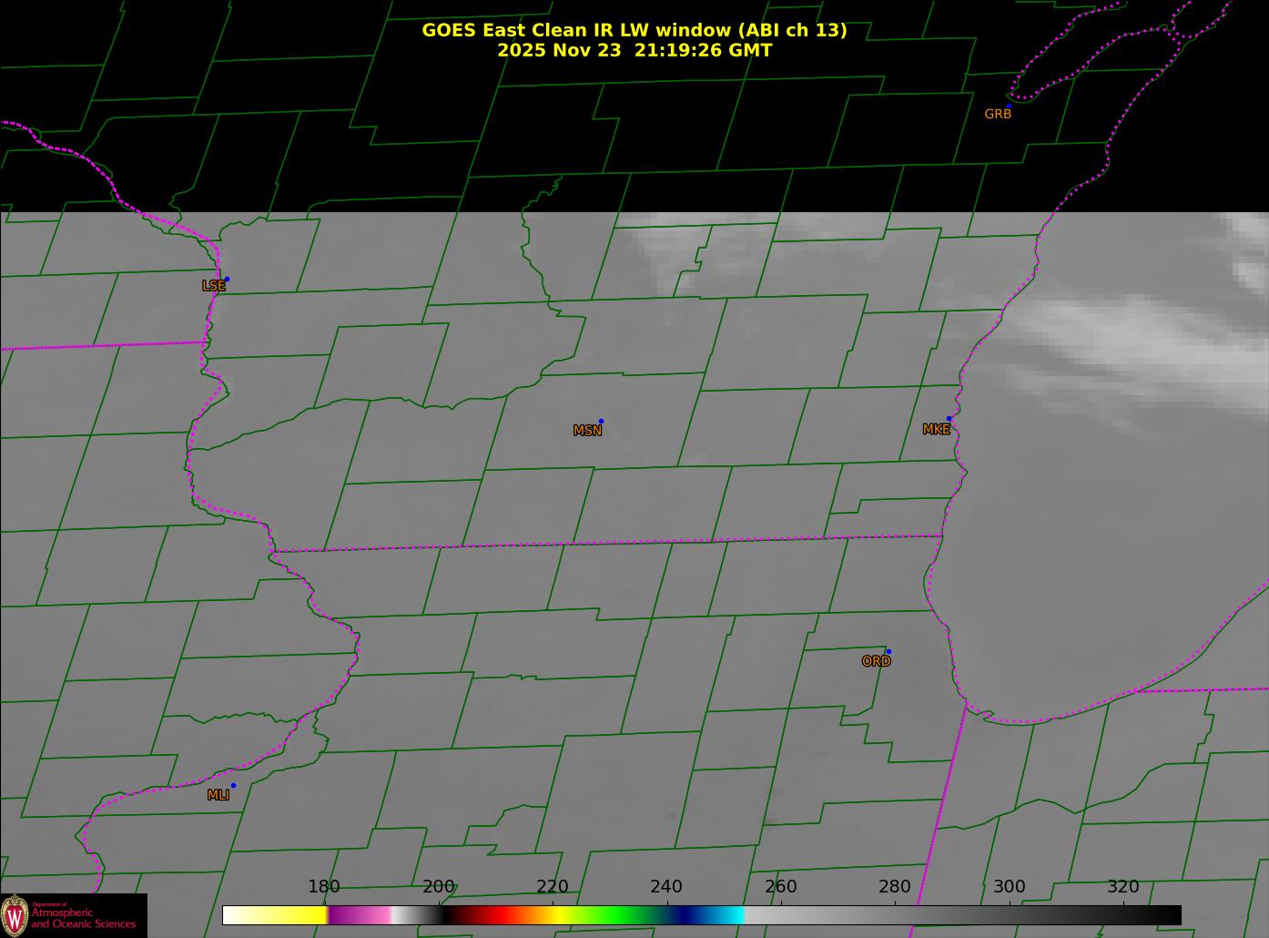The height and width of the screenshot is (938, 1269).
Task: Click the 2025 Nov 23 timestamp line
Action: click(x=634, y=51)
